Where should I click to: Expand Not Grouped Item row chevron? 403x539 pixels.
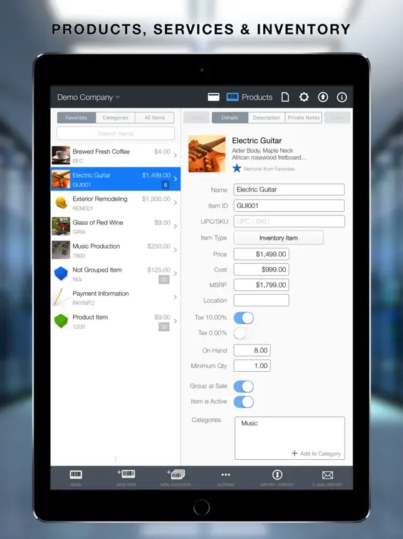[x=175, y=274]
